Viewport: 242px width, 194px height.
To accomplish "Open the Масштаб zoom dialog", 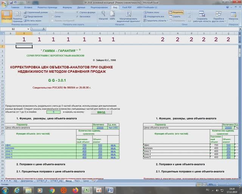I will point(103,15).
